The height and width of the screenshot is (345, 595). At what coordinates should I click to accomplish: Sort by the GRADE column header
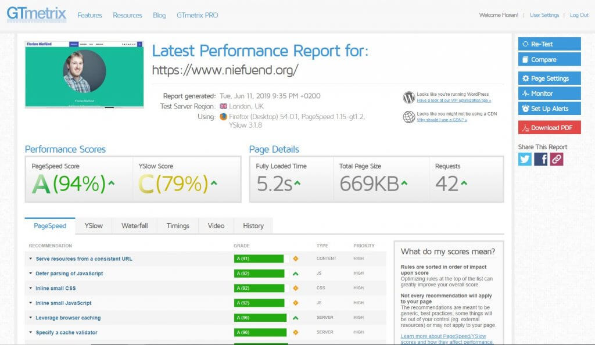click(241, 246)
